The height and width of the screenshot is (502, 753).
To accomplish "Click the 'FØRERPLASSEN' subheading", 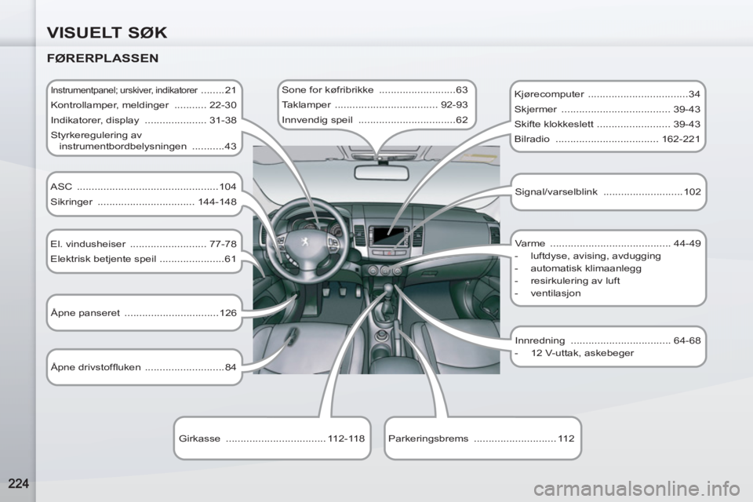I will pos(103,58).
